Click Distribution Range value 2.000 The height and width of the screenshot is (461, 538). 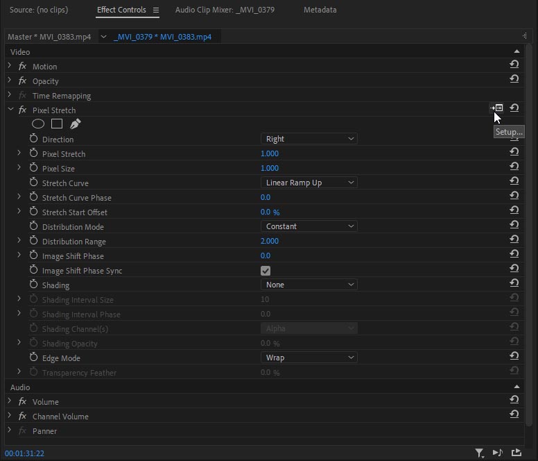pyautogui.click(x=270, y=241)
